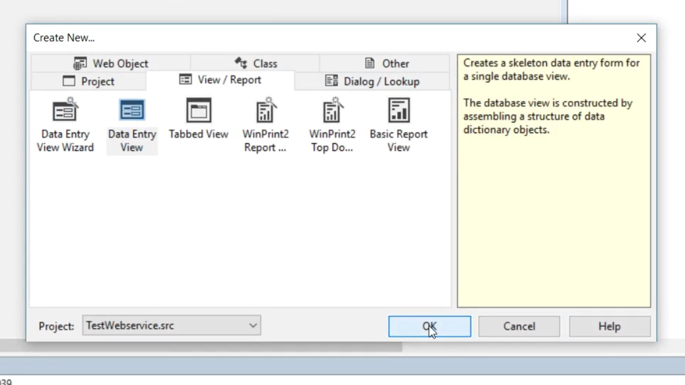The image size is (685, 385).
Task: Pick the WinPrint2 Report wizard icon
Action: coord(265,111)
